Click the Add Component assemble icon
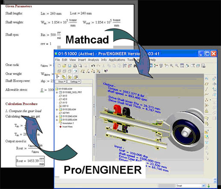Screen dimensions: 221x189 pyautogui.click(x=206, y=132)
